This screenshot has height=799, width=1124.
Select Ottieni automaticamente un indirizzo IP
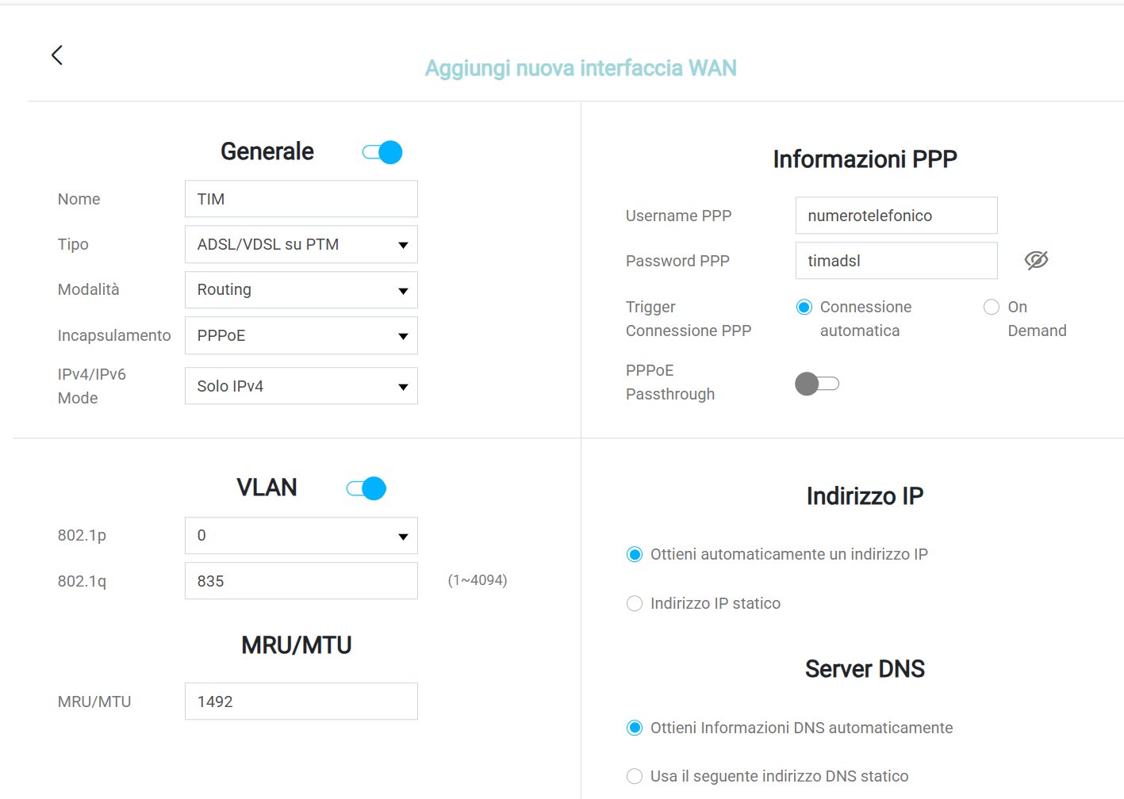click(x=635, y=554)
